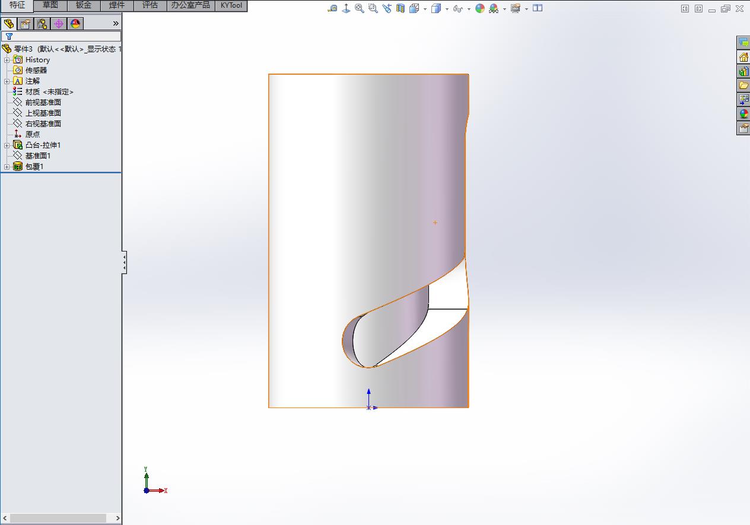Click the Display Style box icon
750x525 pixels.
tap(436, 8)
